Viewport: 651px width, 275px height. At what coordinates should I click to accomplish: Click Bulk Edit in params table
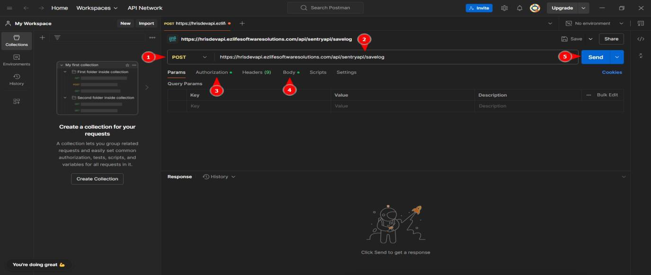point(607,95)
